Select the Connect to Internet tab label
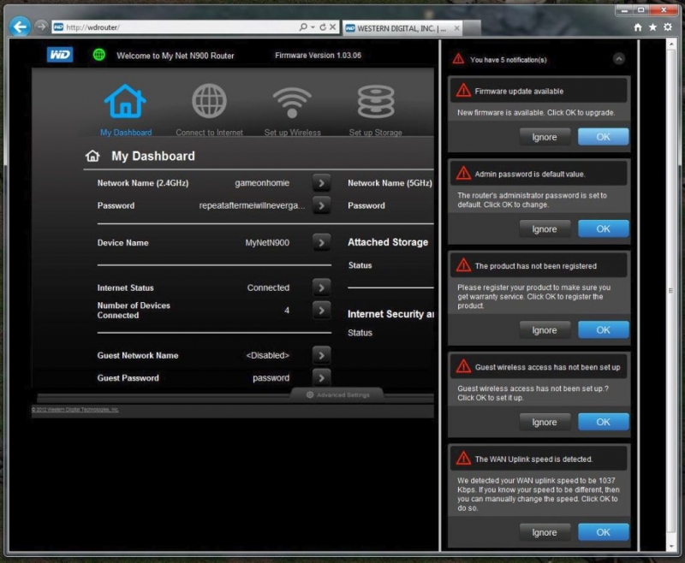 [209, 133]
